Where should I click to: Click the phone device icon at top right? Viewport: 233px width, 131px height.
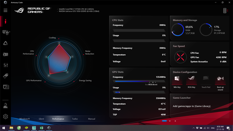225,10
